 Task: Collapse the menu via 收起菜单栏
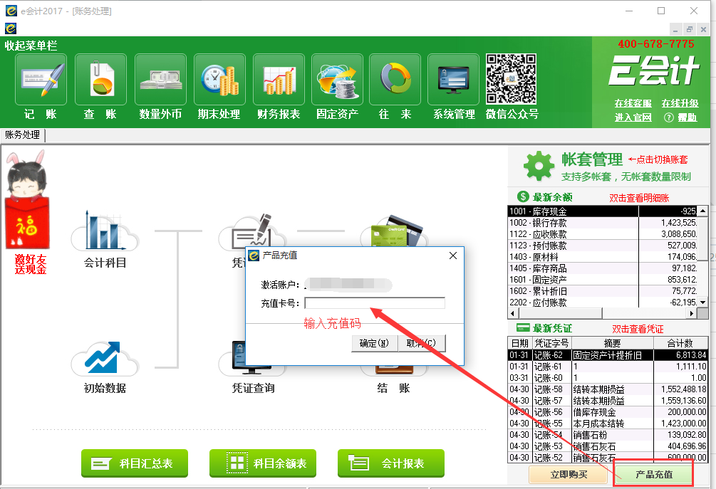(x=31, y=46)
